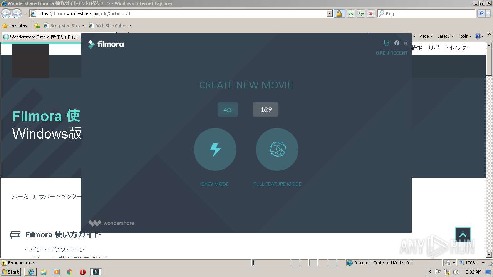The width and height of the screenshot is (493, 277).
Task: Click Add to Favorites bar icon
Action: coord(37,26)
